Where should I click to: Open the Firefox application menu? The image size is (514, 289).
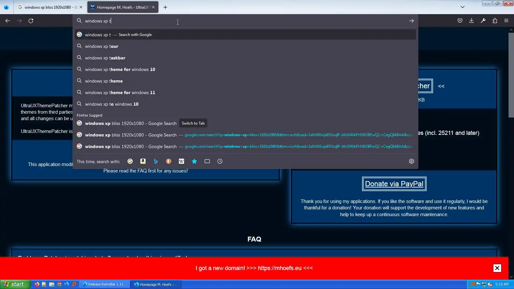[x=506, y=21]
